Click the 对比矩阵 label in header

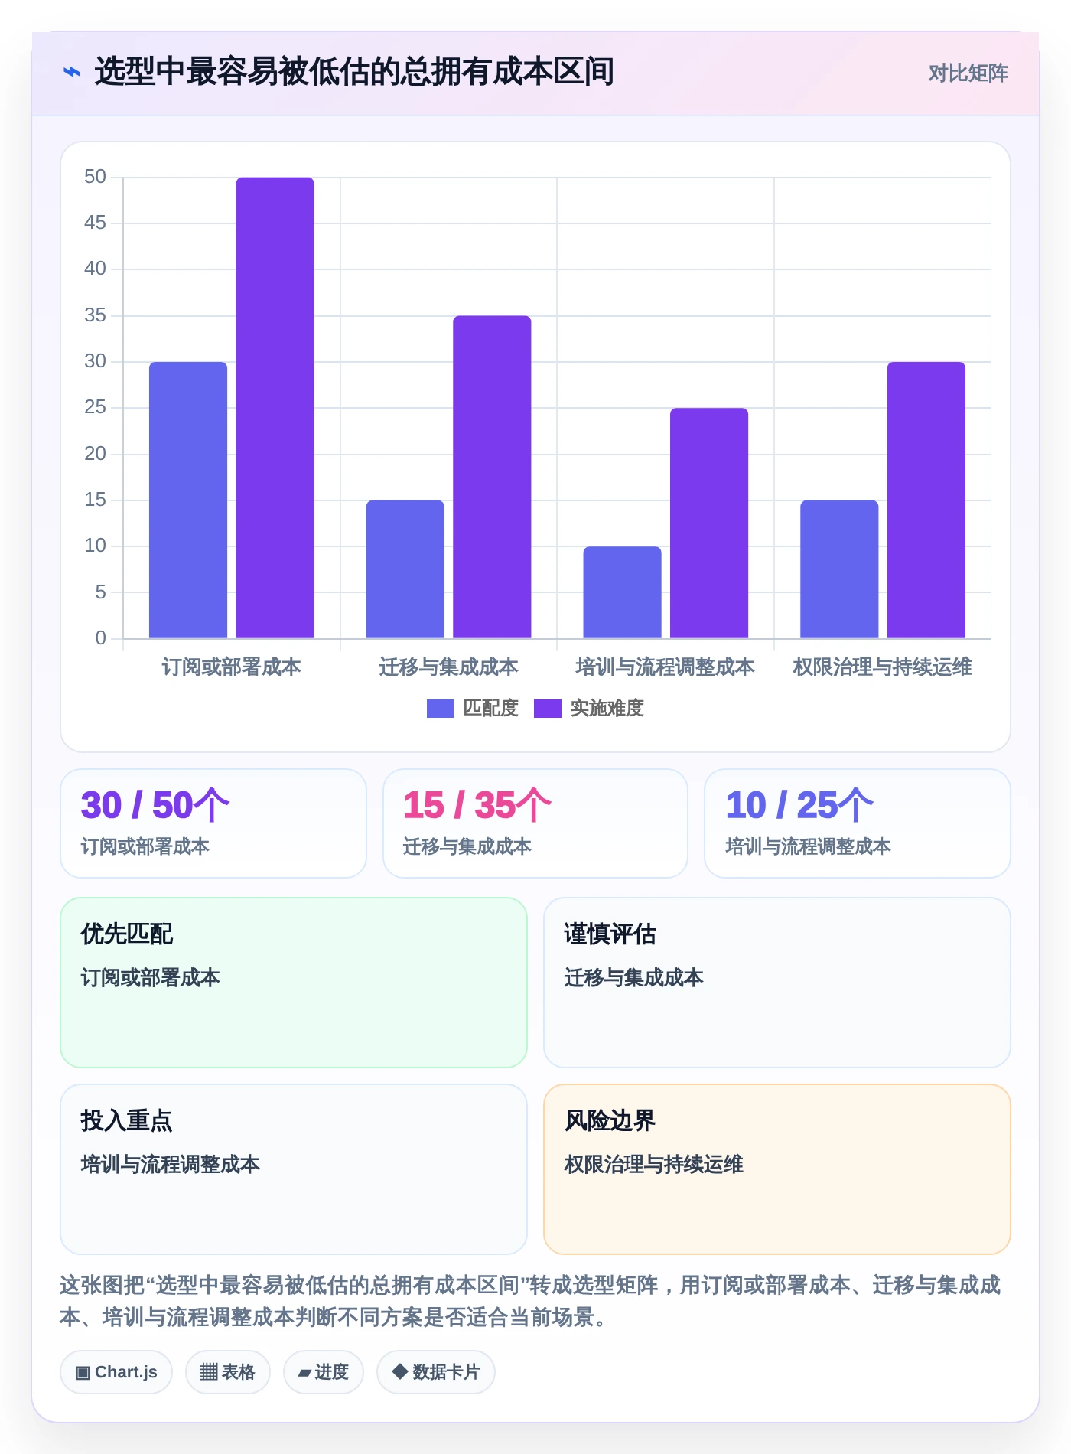tap(968, 73)
